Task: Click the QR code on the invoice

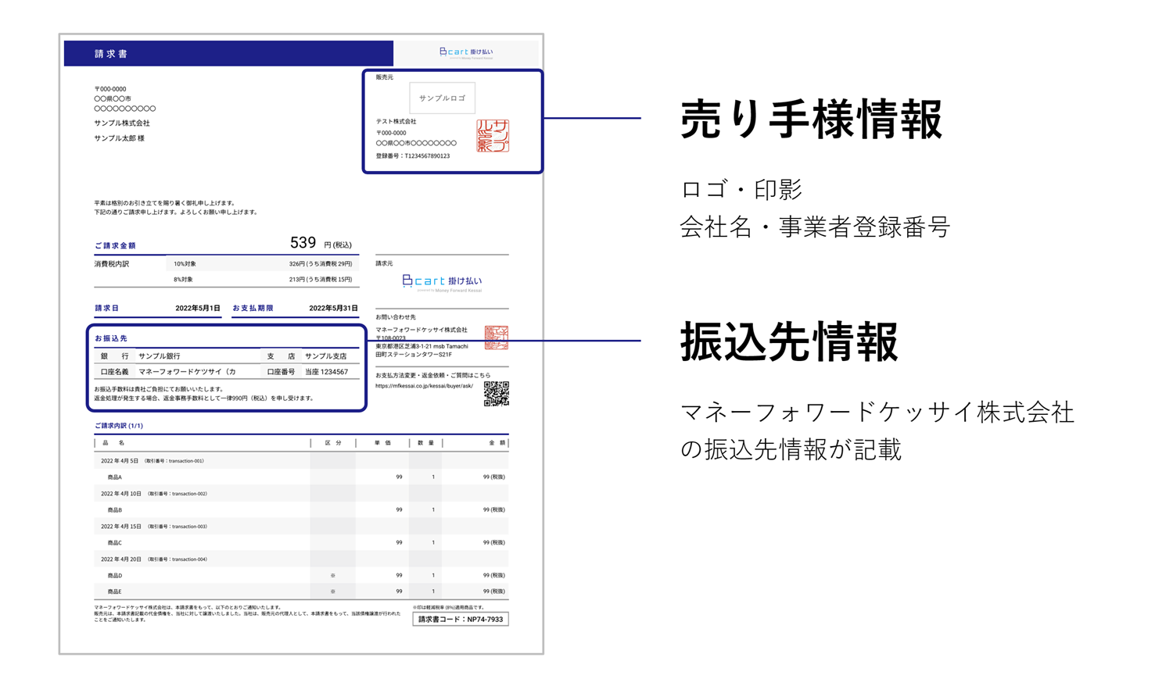Action: [496, 394]
